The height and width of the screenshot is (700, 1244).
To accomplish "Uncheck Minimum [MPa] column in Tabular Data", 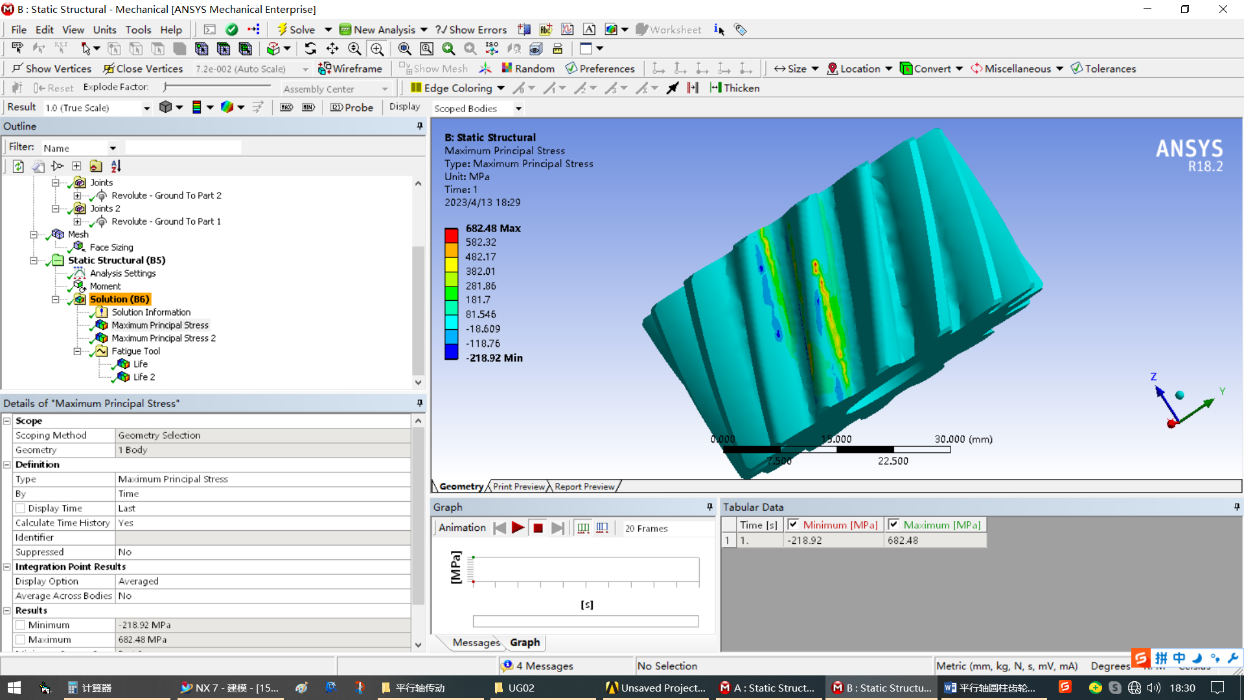I will tap(793, 525).
